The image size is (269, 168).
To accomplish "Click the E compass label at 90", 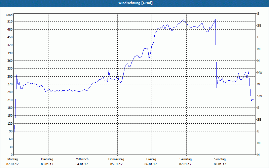I will tap(258, 131).
